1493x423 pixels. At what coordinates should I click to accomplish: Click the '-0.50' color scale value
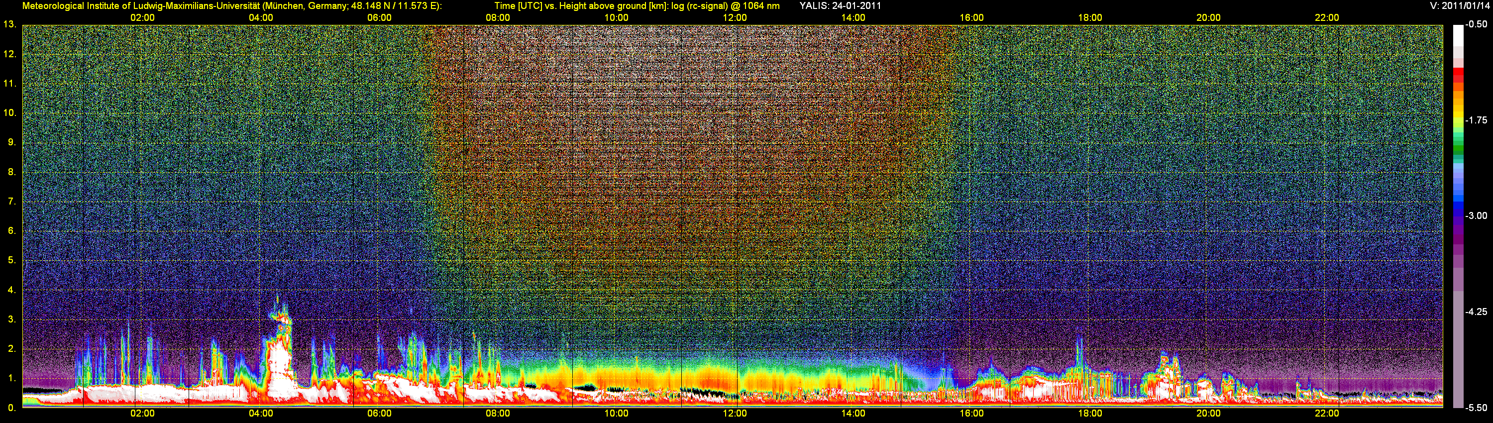1476,24
